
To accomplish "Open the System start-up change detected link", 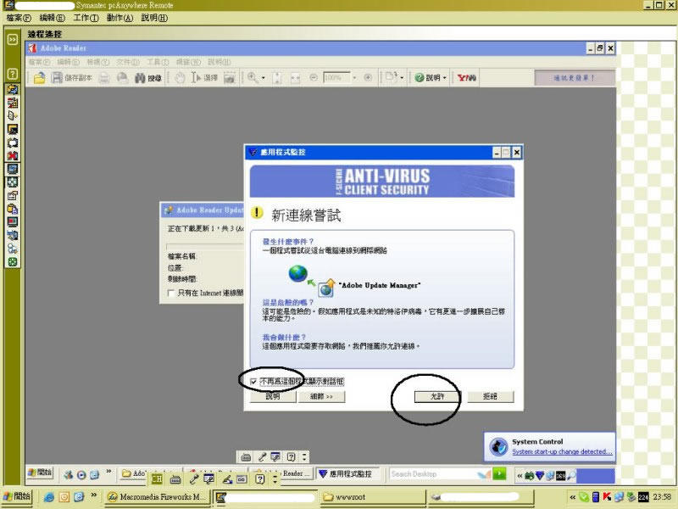I will coord(562,451).
